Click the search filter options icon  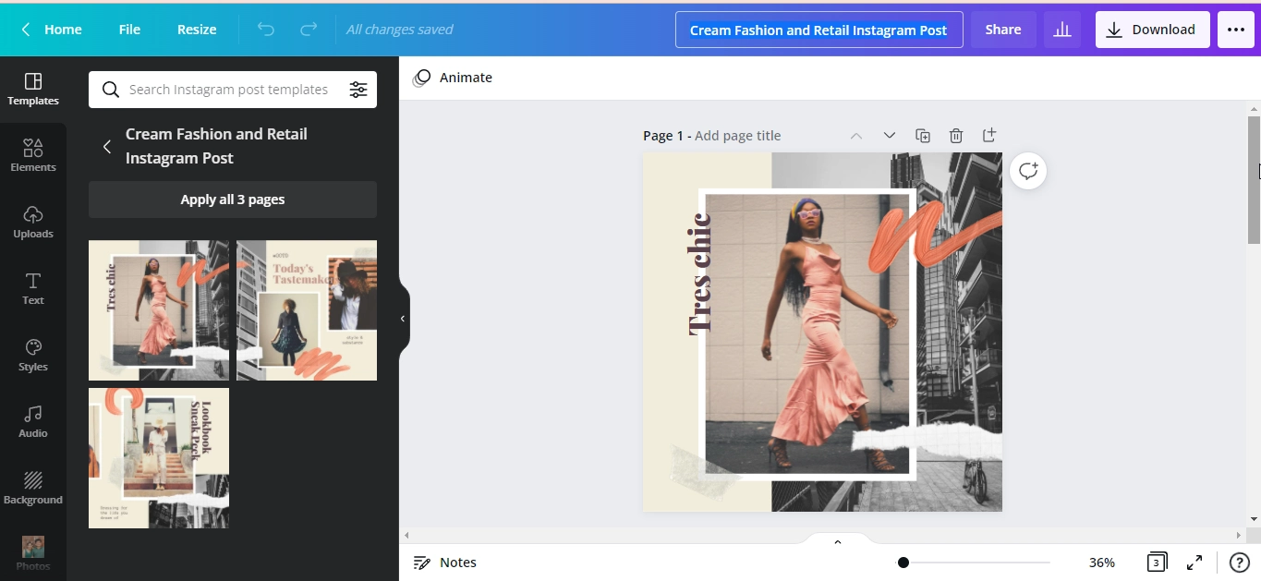point(358,90)
